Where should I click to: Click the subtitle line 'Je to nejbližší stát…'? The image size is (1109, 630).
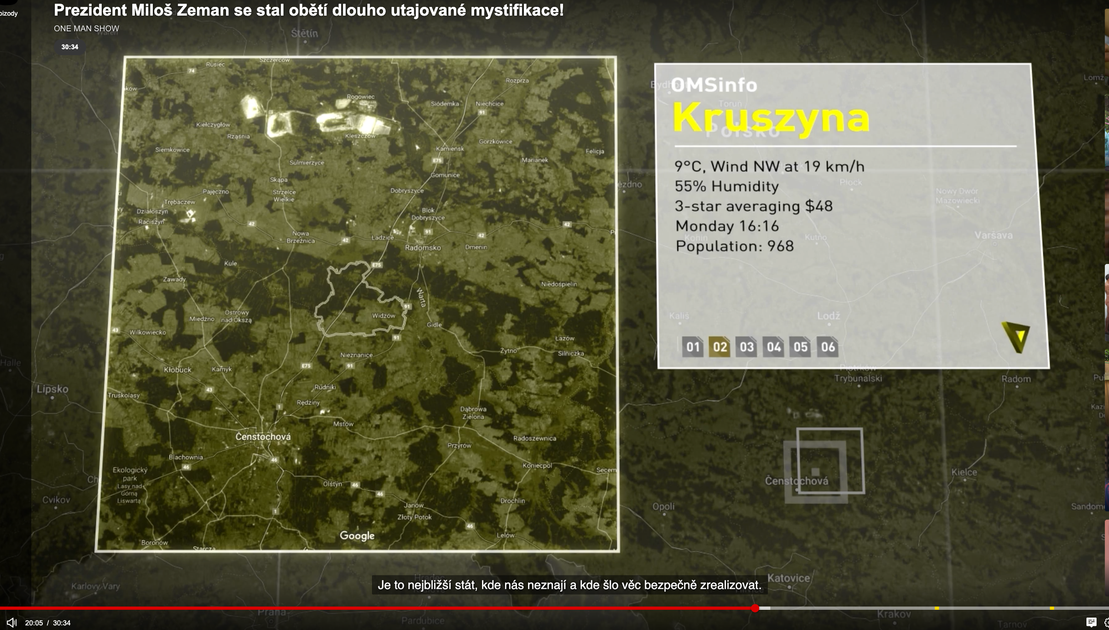coord(569,585)
